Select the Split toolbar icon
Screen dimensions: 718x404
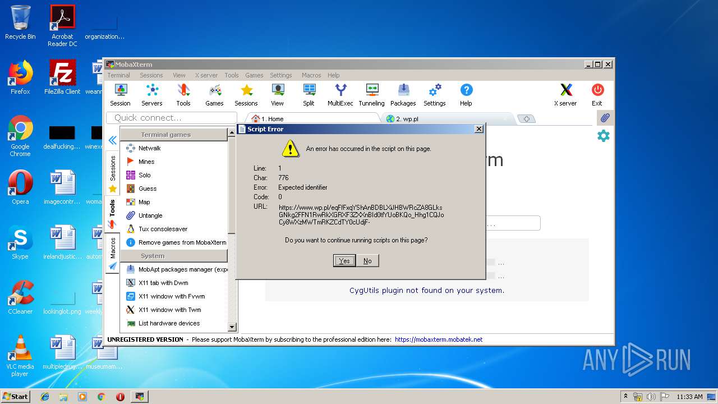pyautogui.click(x=309, y=95)
